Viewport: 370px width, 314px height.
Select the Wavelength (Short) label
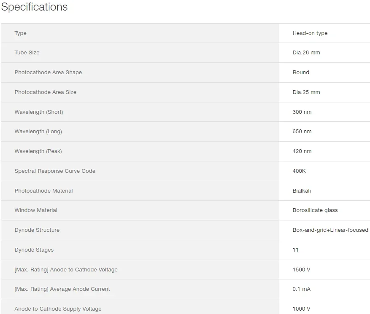39,112
